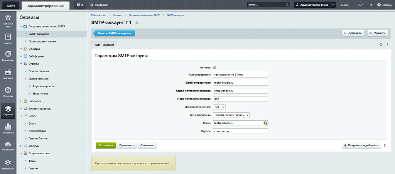The height and width of the screenshot is (174, 395).
Task: Expand the Стикеры tree item
Action: 21,49
